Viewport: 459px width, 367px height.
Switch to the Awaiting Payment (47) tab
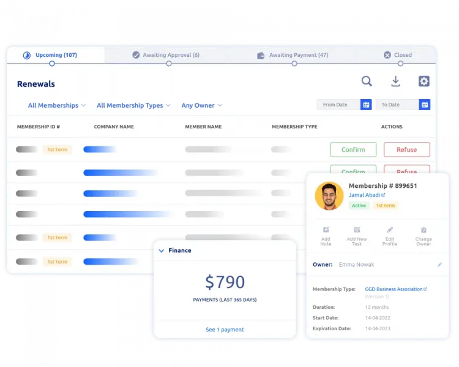pos(293,55)
